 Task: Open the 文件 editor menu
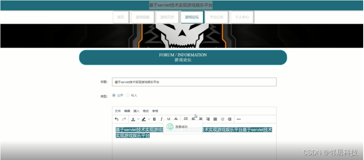coord(118,111)
